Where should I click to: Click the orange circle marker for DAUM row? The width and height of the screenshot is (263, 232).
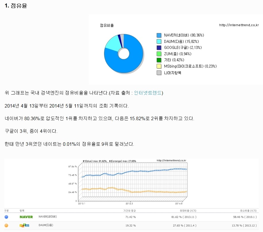click(x=6, y=225)
